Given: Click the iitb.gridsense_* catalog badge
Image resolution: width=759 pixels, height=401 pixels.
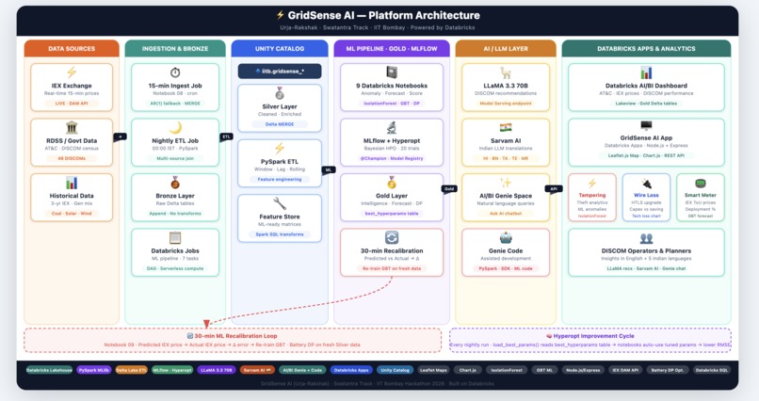Looking at the screenshot, I should tap(280, 72).
